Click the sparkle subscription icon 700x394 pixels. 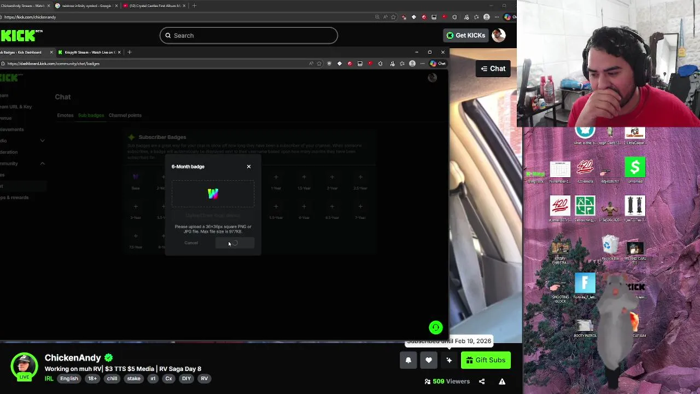pyautogui.click(x=449, y=360)
